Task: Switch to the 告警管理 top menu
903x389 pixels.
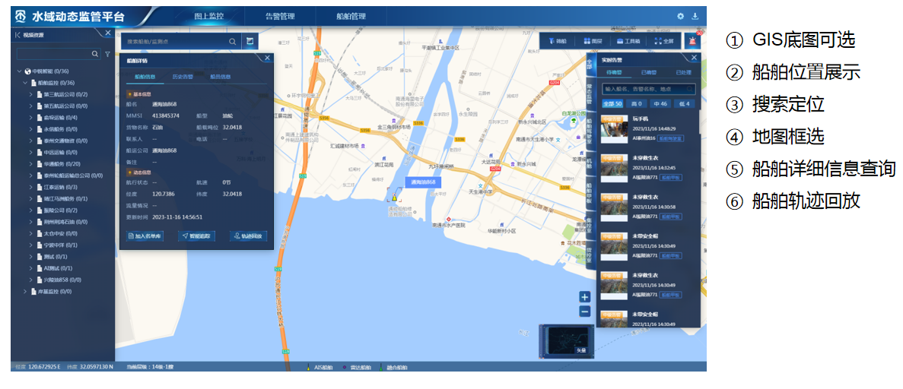Action: tap(281, 16)
